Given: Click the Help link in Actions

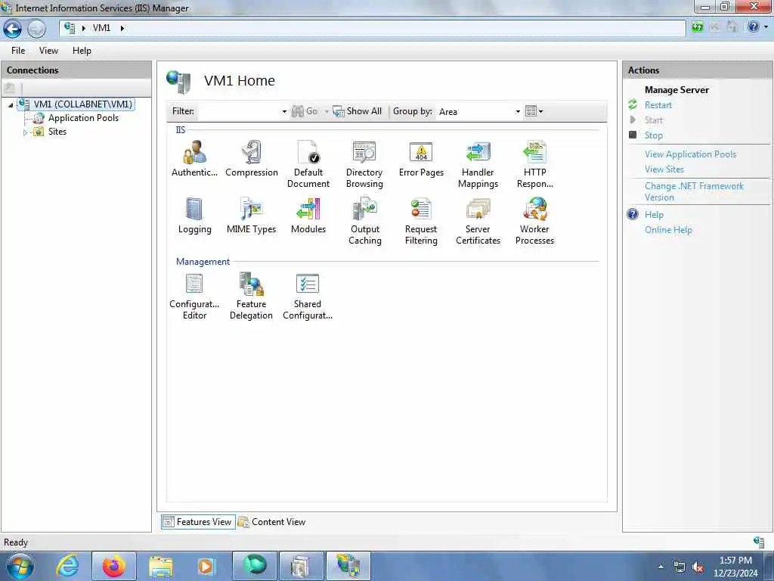Looking at the screenshot, I should (654, 215).
